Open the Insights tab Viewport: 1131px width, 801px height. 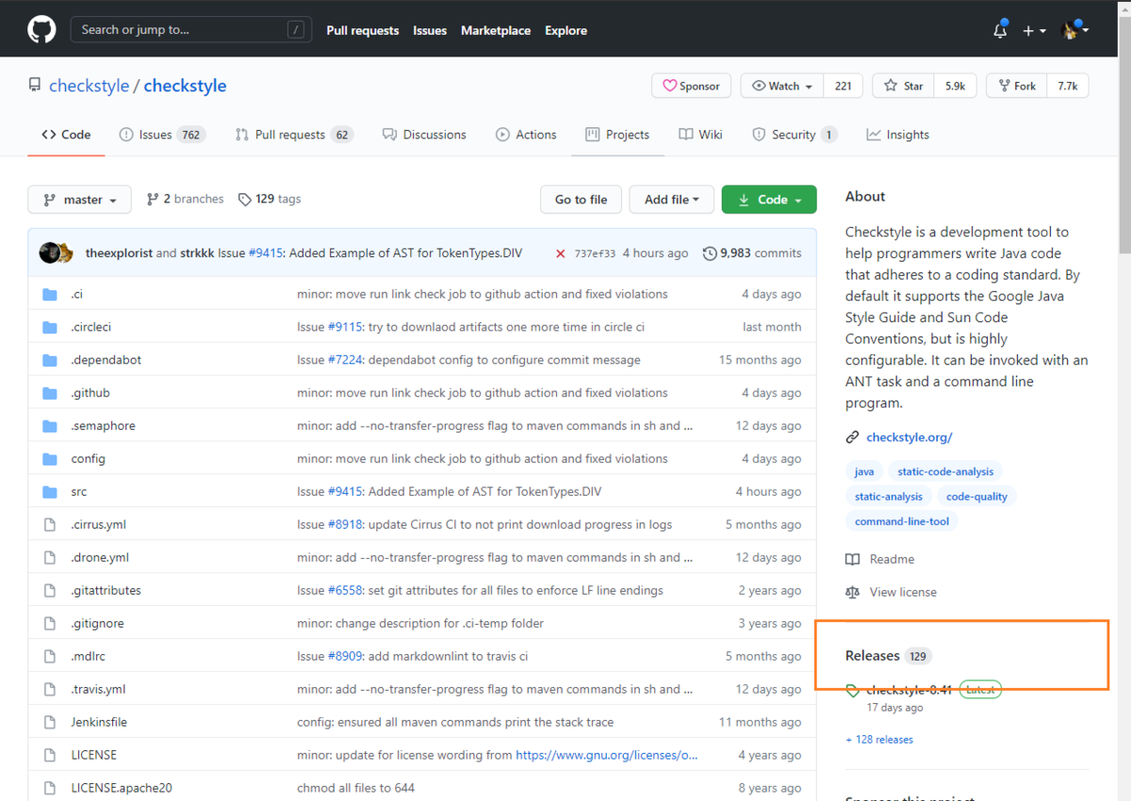(x=898, y=135)
